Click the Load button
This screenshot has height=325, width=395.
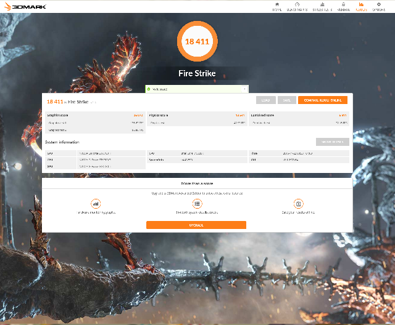266,100
